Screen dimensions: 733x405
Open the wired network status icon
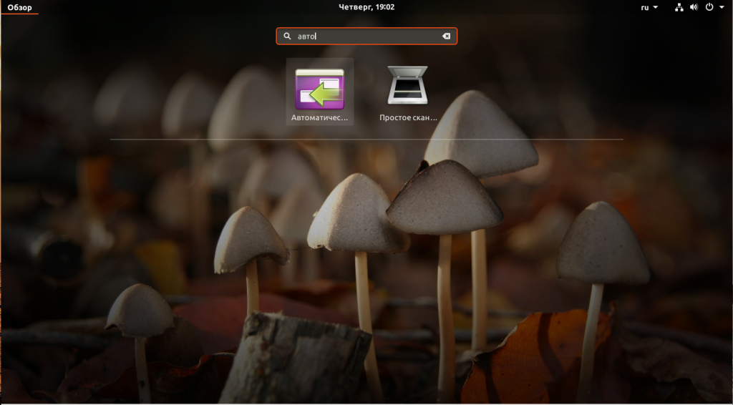coord(679,7)
